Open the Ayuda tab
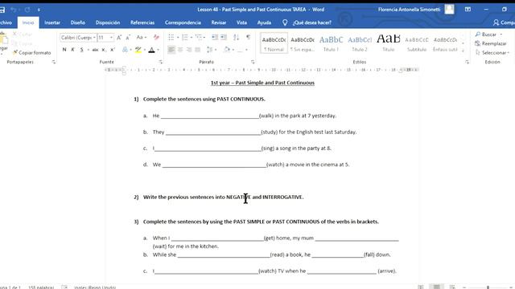 [264, 22]
